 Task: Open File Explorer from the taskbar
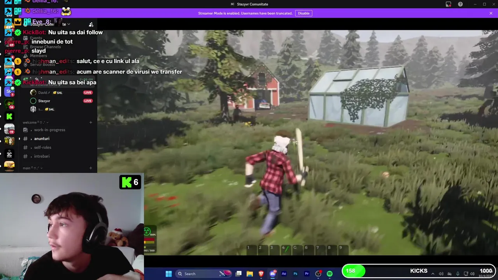click(x=250, y=274)
